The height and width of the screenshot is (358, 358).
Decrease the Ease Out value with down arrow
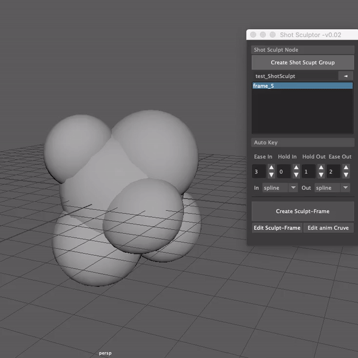tap(346, 175)
